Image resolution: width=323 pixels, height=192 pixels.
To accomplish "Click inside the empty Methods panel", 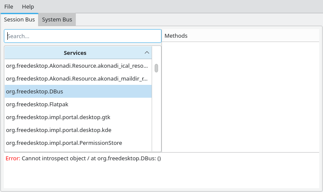I will click(x=240, y=97).
